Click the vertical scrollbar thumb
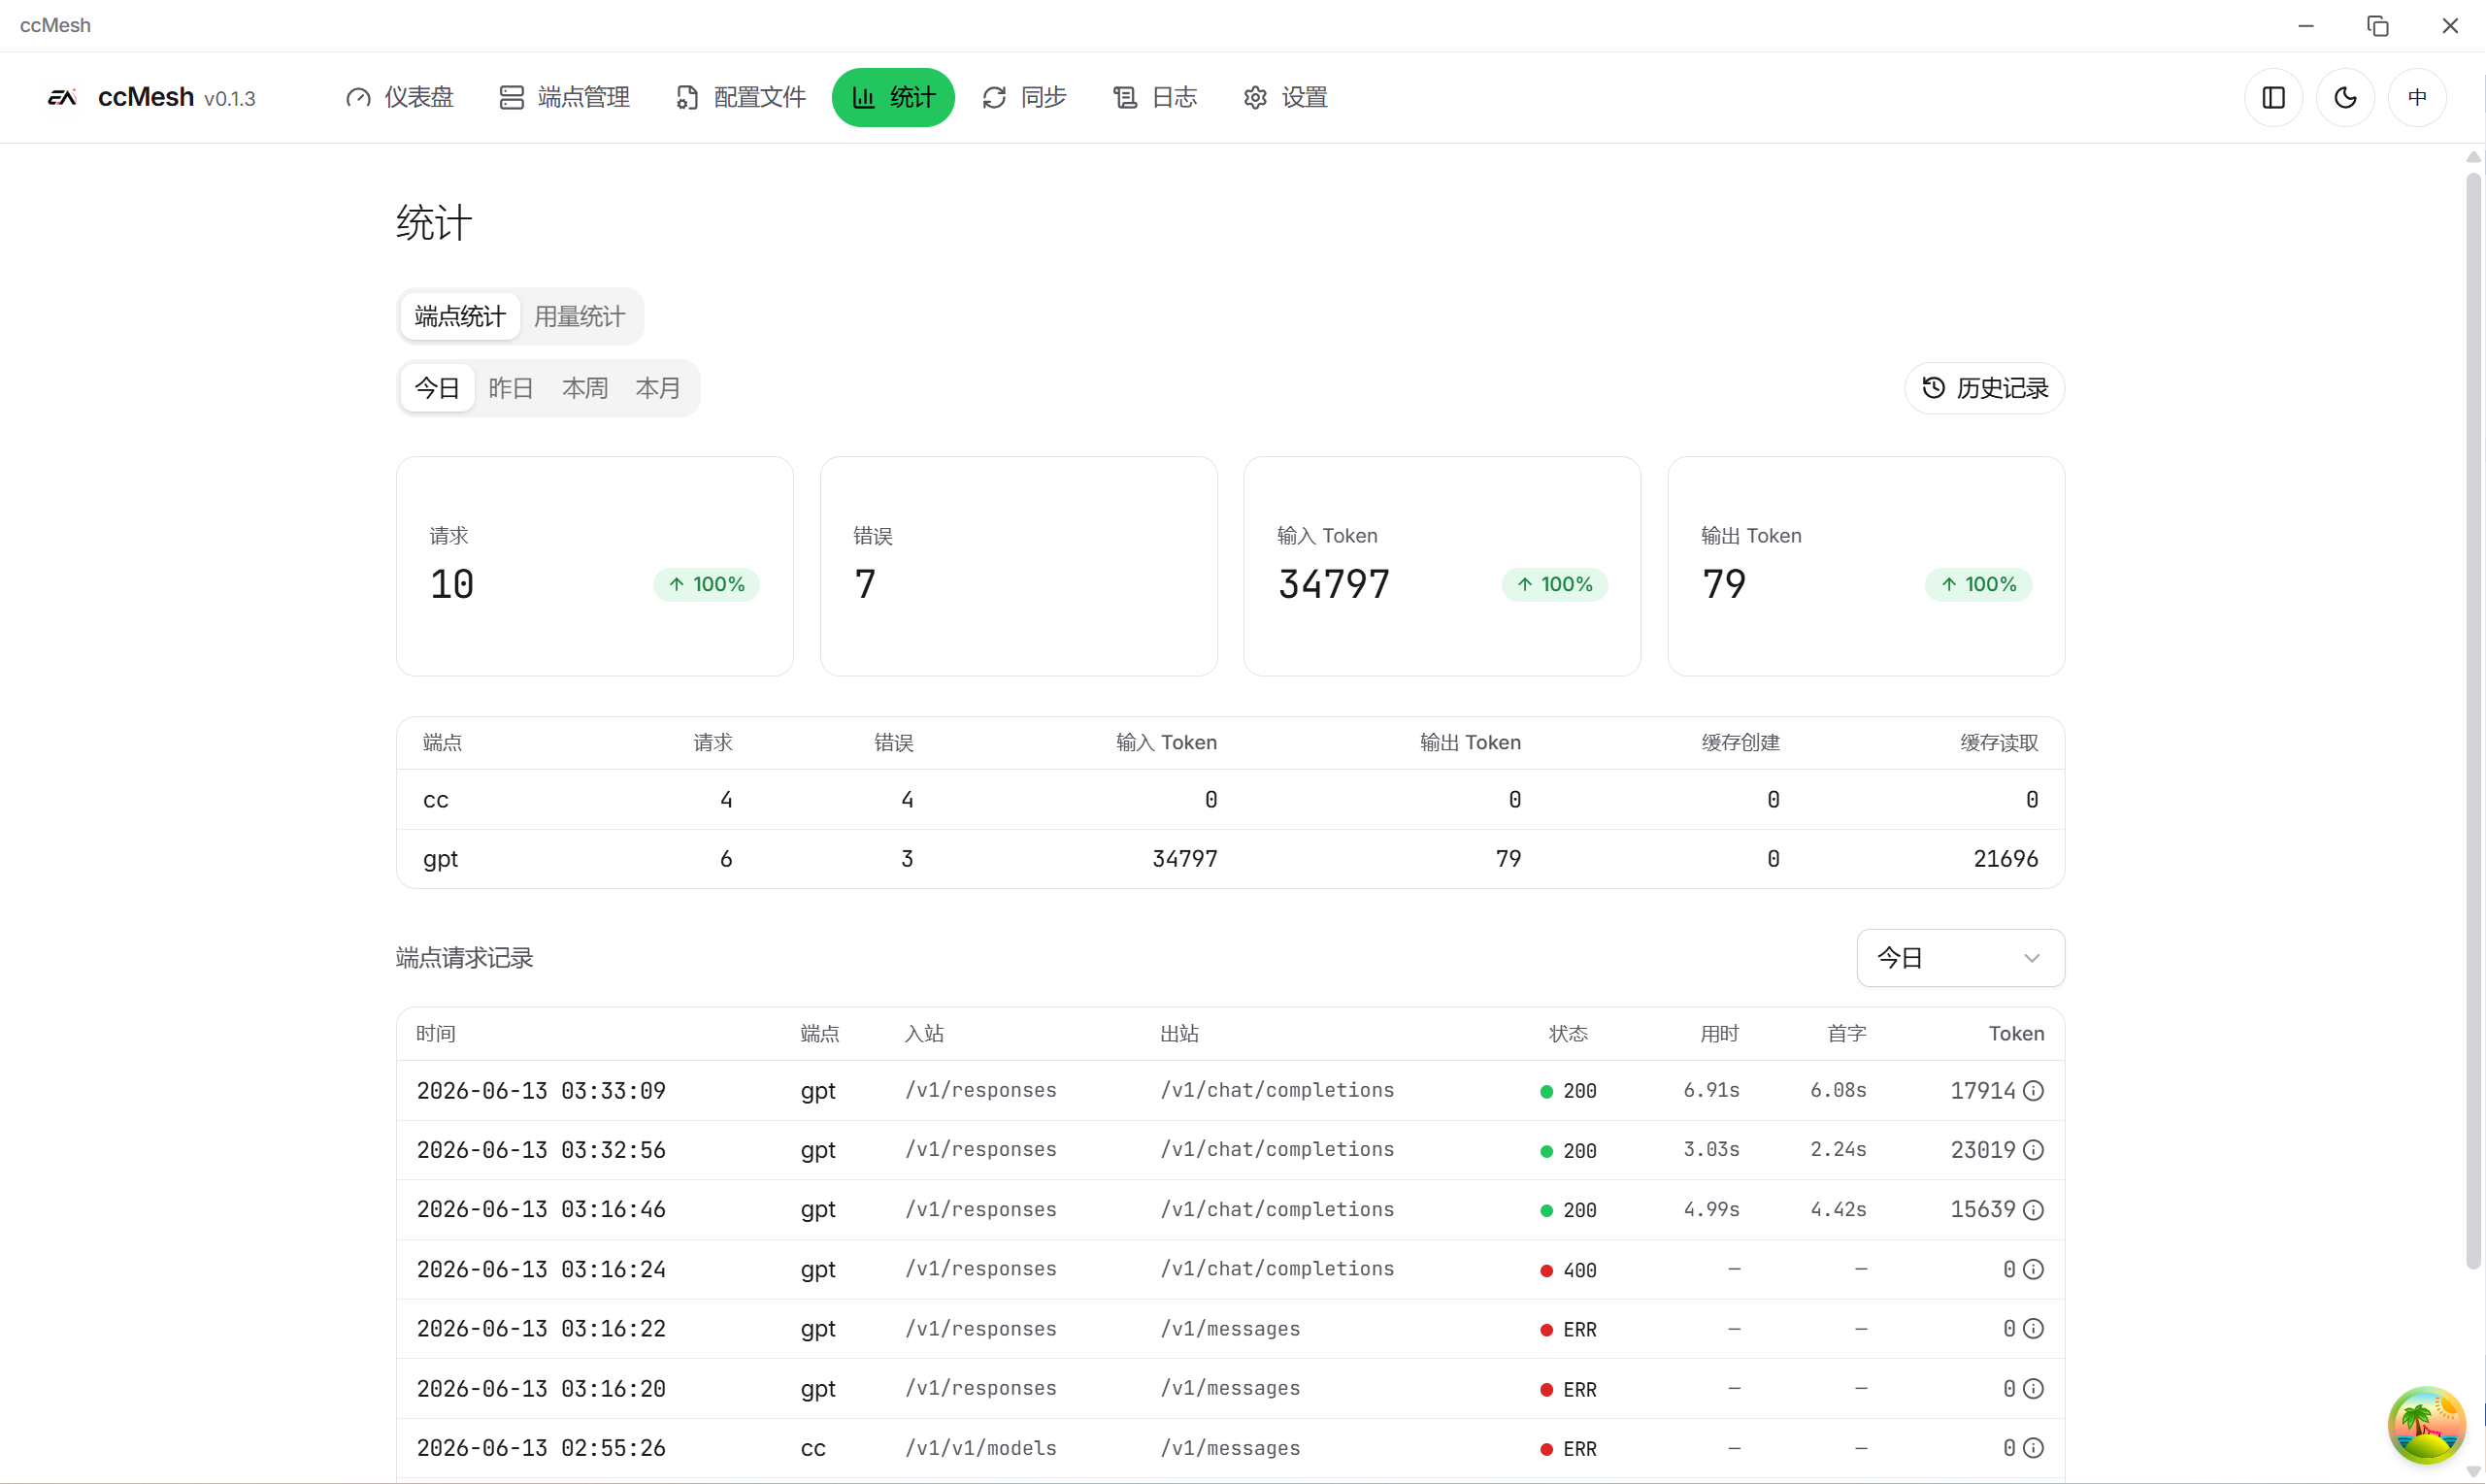Screen dimensions: 2486x1484 pos(2473,720)
